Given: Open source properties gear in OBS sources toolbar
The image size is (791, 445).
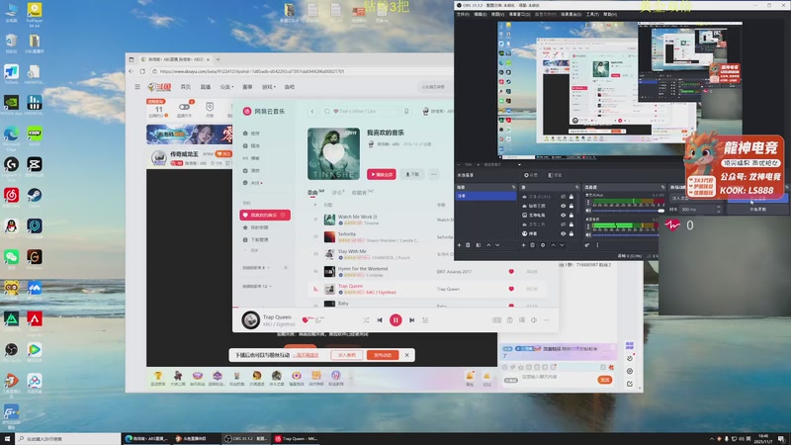Looking at the screenshot, I should click(x=543, y=245).
